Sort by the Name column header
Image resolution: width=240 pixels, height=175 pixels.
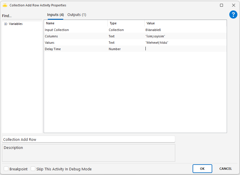click(x=76, y=23)
